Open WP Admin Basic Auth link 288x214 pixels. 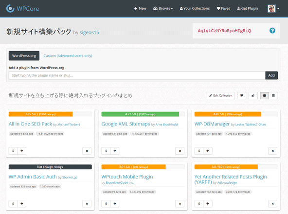(33, 177)
